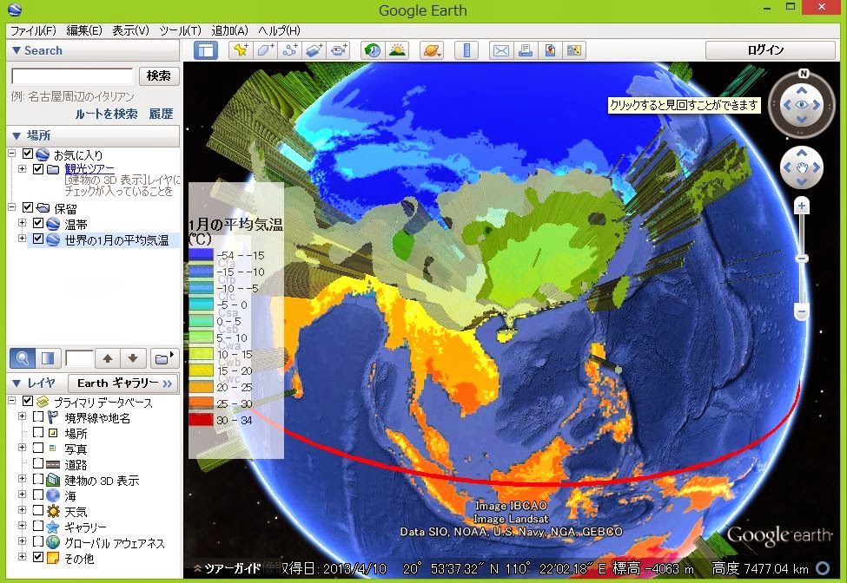Zoom in with the plus button

802,206
